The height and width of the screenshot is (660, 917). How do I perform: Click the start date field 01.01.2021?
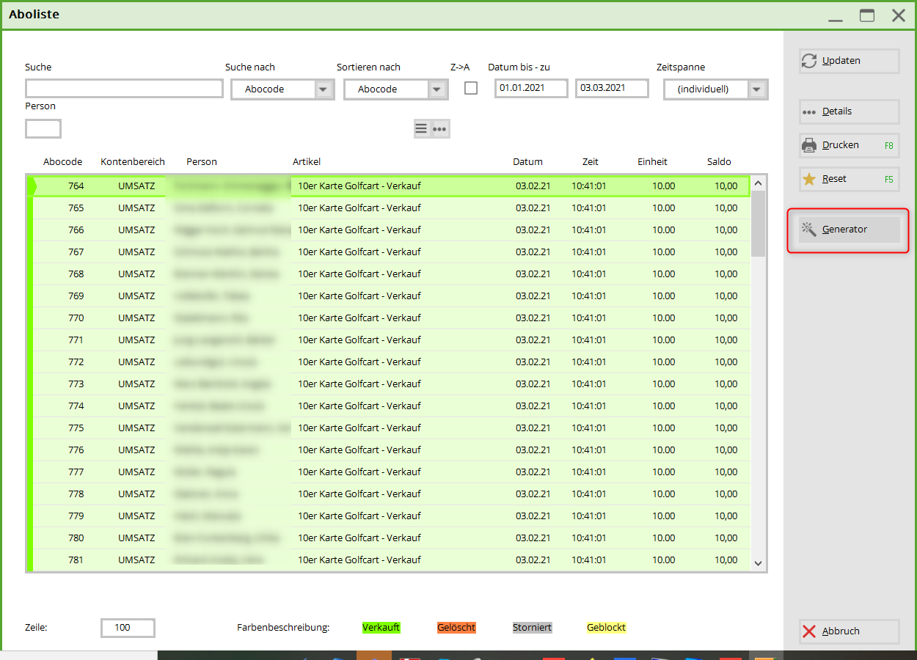click(x=530, y=89)
